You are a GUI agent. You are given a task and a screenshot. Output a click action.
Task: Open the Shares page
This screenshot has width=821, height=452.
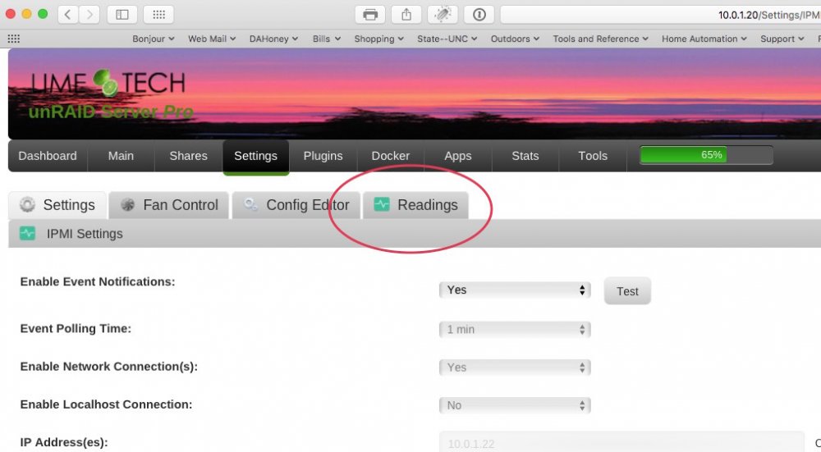[189, 155]
